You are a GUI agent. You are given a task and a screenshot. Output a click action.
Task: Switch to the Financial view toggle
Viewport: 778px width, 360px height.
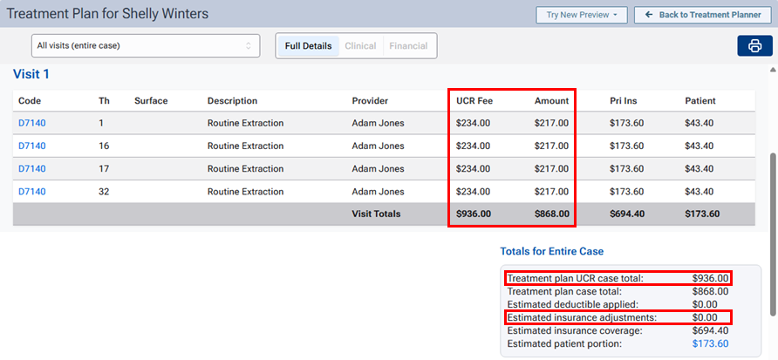[x=409, y=45]
